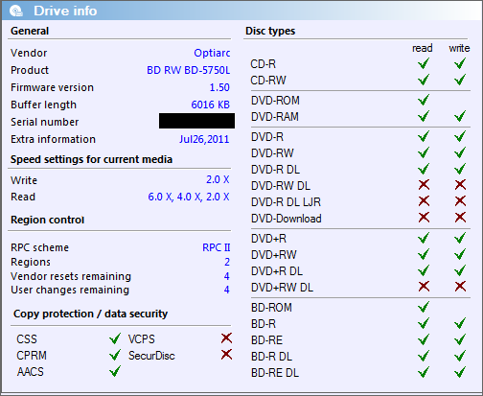Select the RPC scheme value RPC II
The image size is (483, 396).
point(217,247)
